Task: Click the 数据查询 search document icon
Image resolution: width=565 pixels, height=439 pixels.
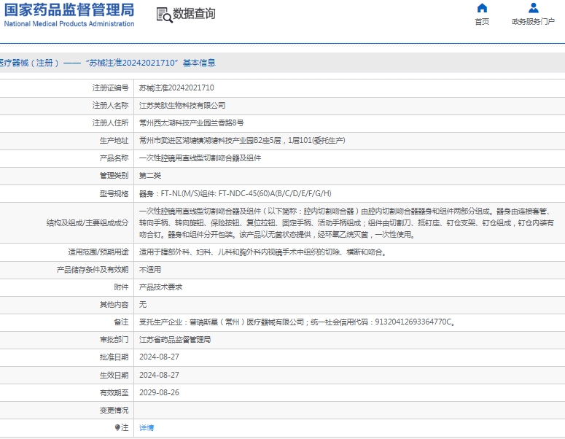Action: [164, 15]
